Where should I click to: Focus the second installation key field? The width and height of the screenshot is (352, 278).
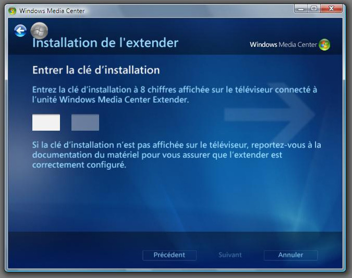[85, 122]
